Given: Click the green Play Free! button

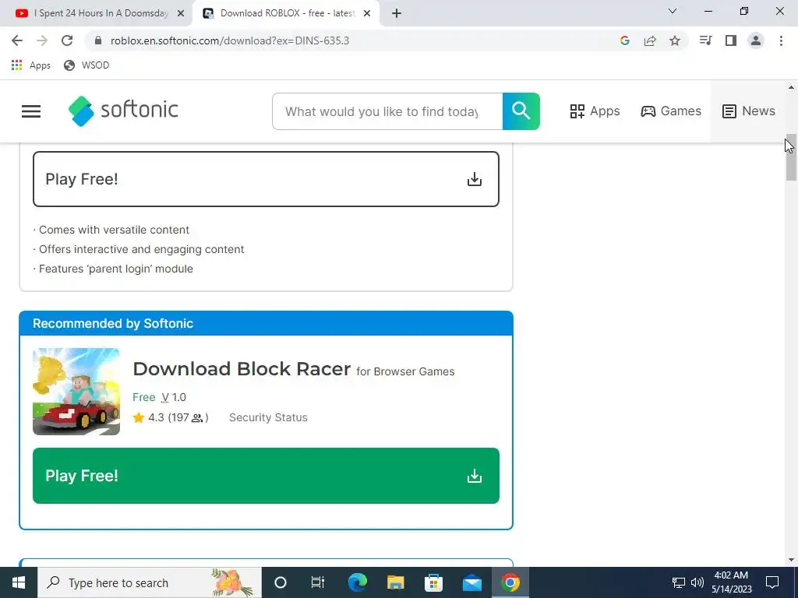Looking at the screenshot, I should [266, 476].
